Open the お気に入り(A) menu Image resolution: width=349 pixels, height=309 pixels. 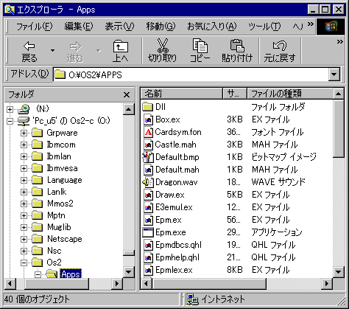click(x=211, y=27)
